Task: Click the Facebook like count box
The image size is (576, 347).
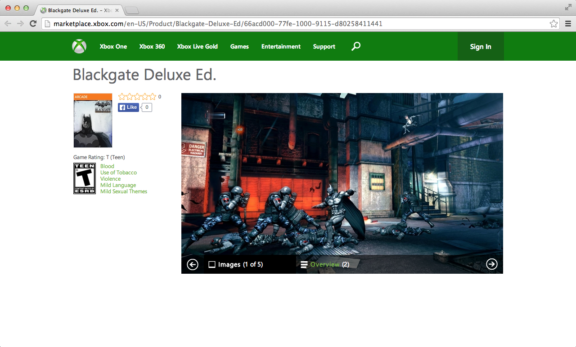Action: point(147,107)
